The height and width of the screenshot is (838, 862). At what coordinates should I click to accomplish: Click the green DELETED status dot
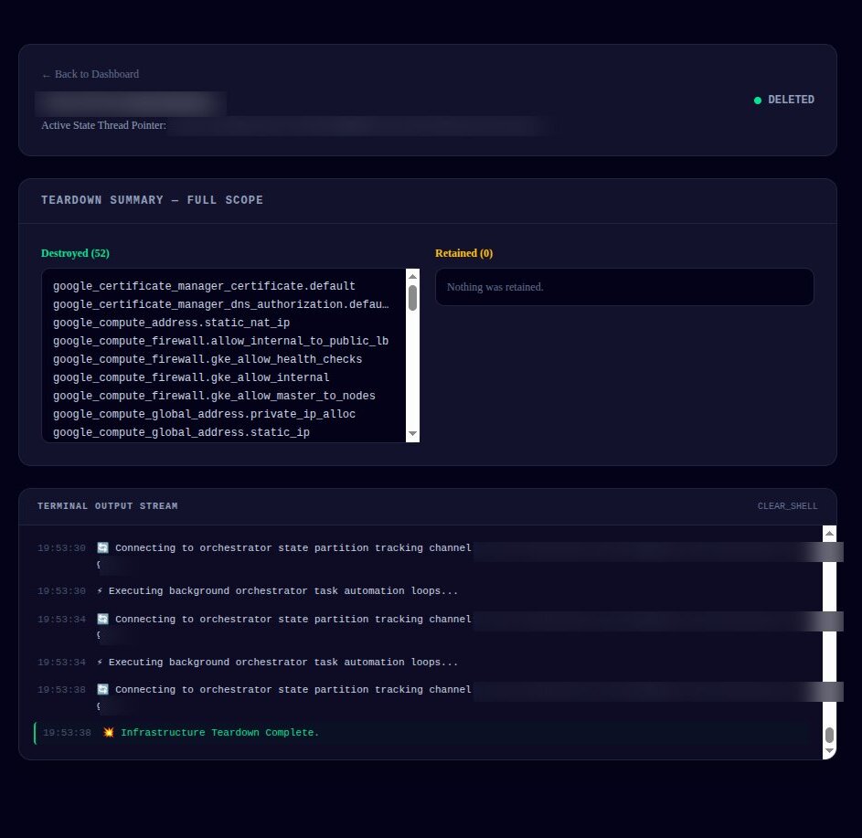point(758,100)
